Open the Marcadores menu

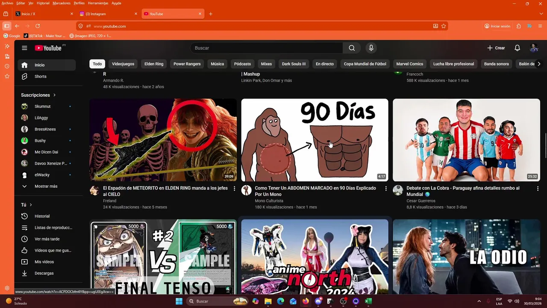pos(62,3)
